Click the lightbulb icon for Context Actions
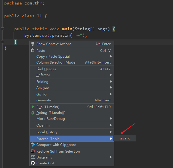The image size is (173, 168). tap(33, 44)
